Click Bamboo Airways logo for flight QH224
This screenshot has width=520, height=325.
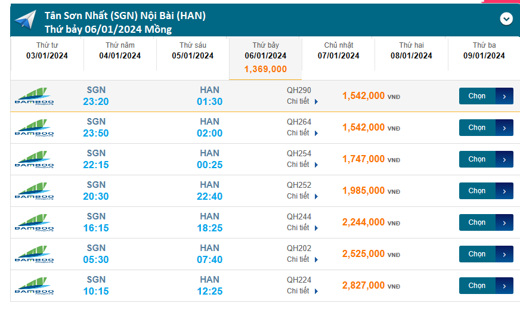[x=34, y=286]
